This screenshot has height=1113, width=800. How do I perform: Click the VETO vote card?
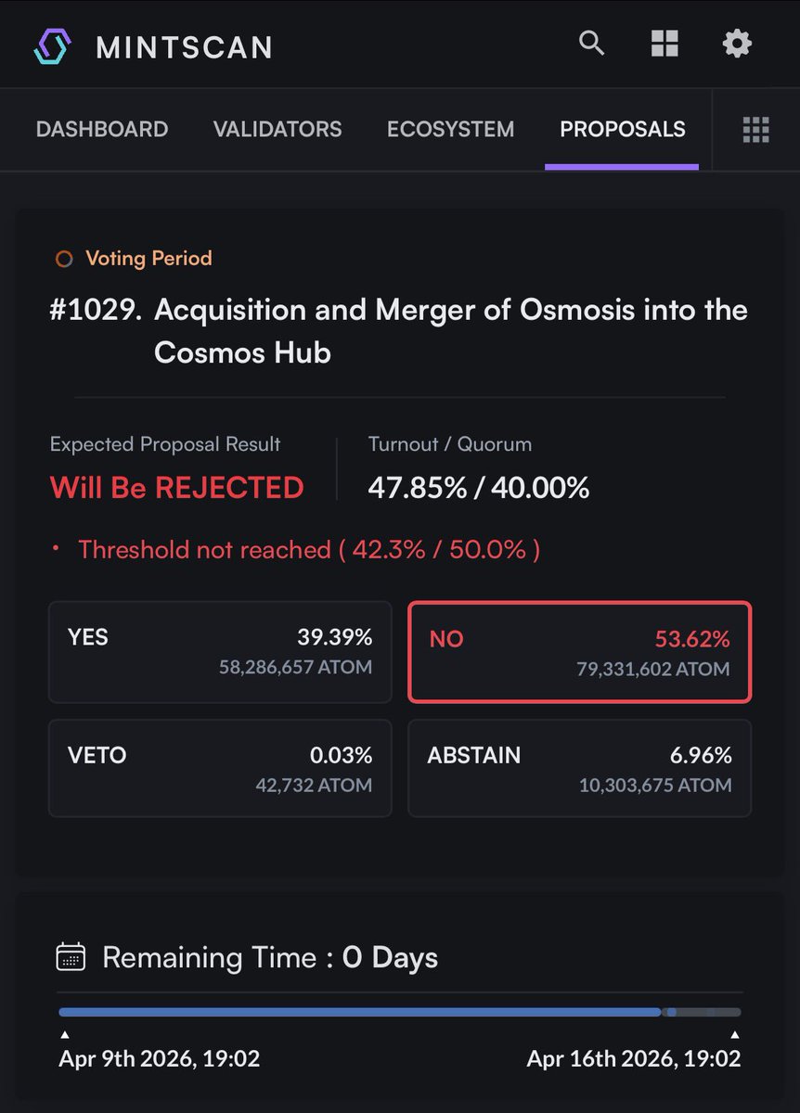(220, 769)
